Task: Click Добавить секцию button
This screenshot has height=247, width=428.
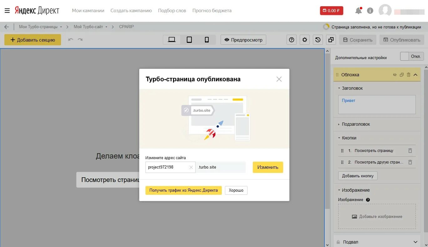Action: pyautogui.click(x=33, y=40)
